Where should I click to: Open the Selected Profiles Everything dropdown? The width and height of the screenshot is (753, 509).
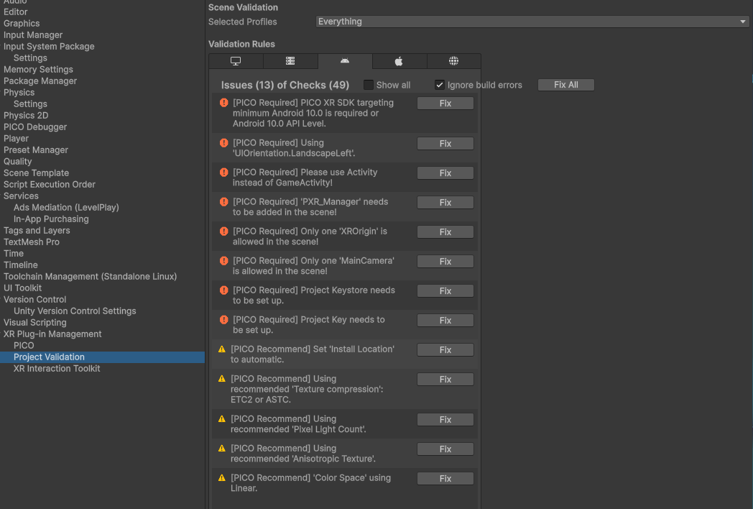pyautogui.click(x=532, y=22)
